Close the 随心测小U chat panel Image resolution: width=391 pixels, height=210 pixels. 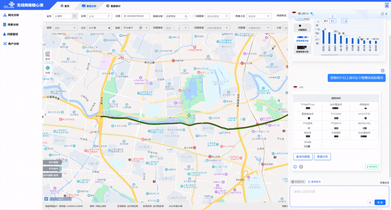tap(386, 14)
